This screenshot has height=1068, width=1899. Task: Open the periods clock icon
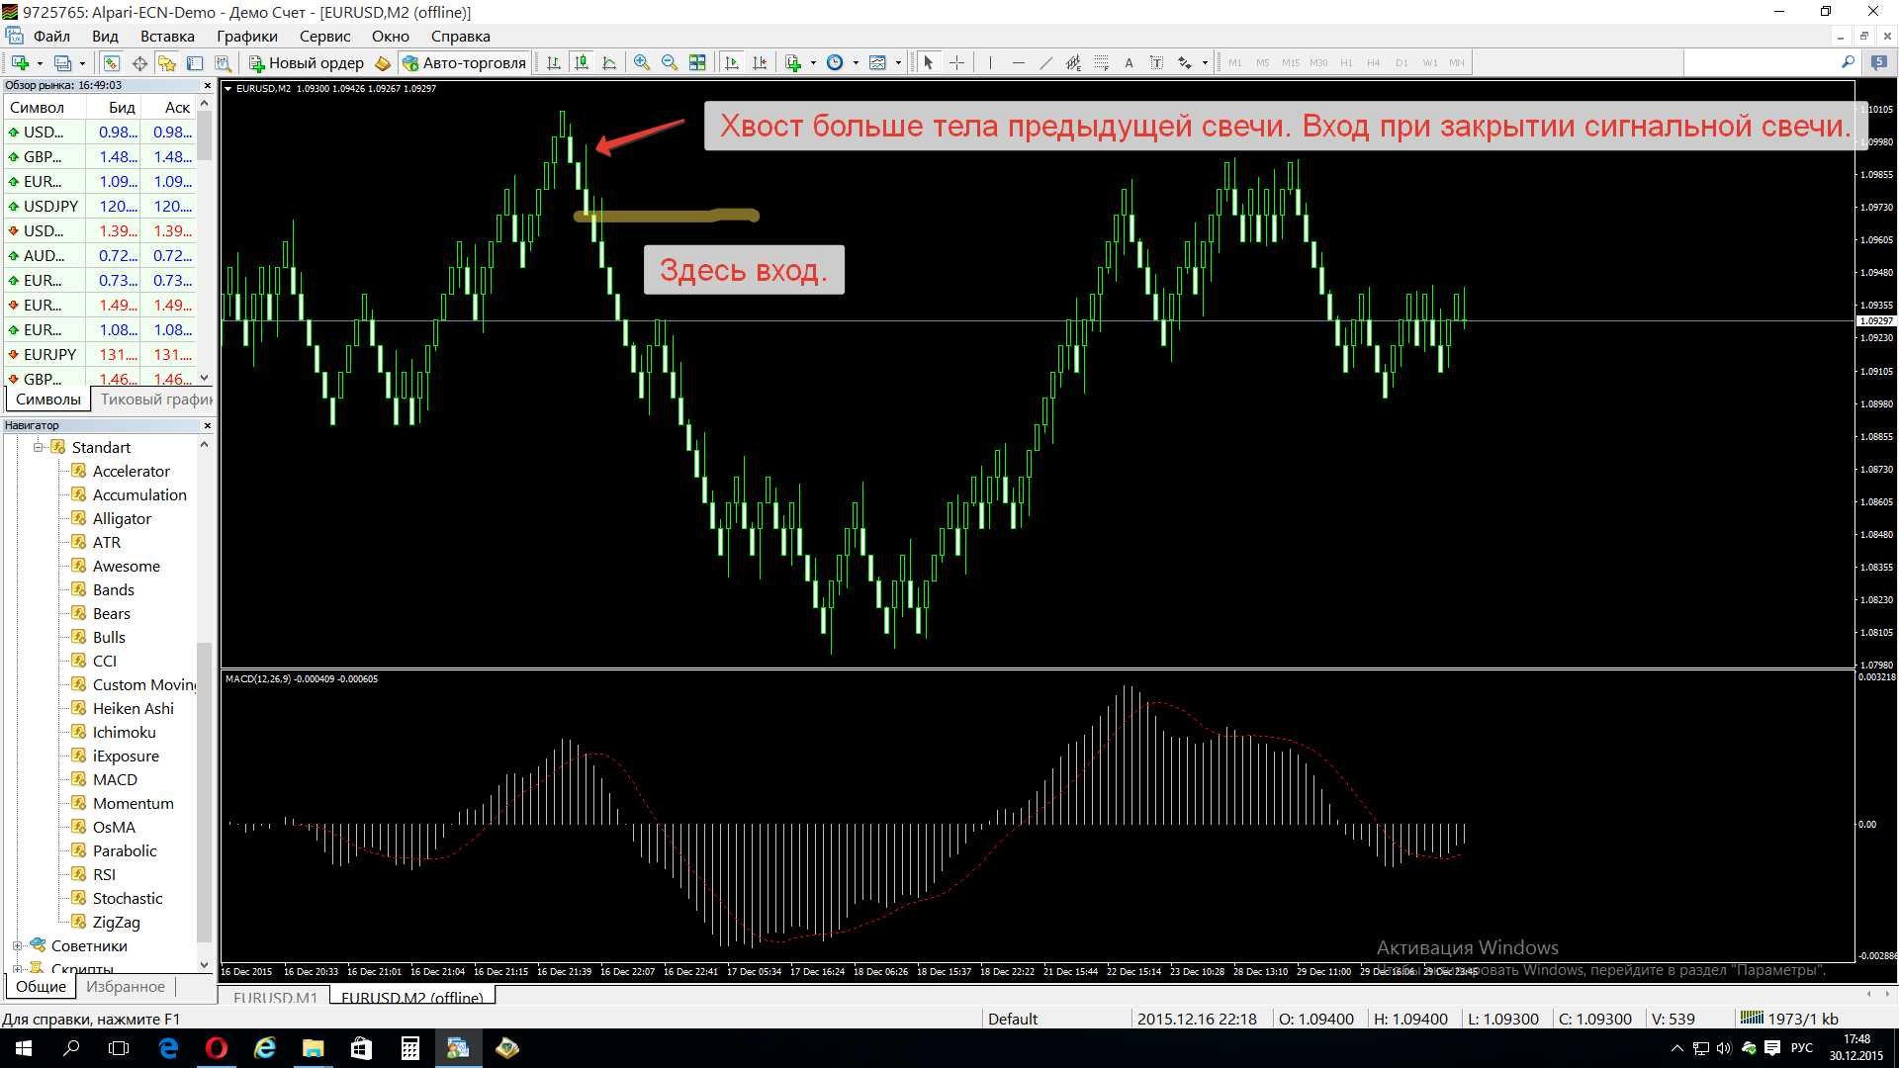coord(835,62)
